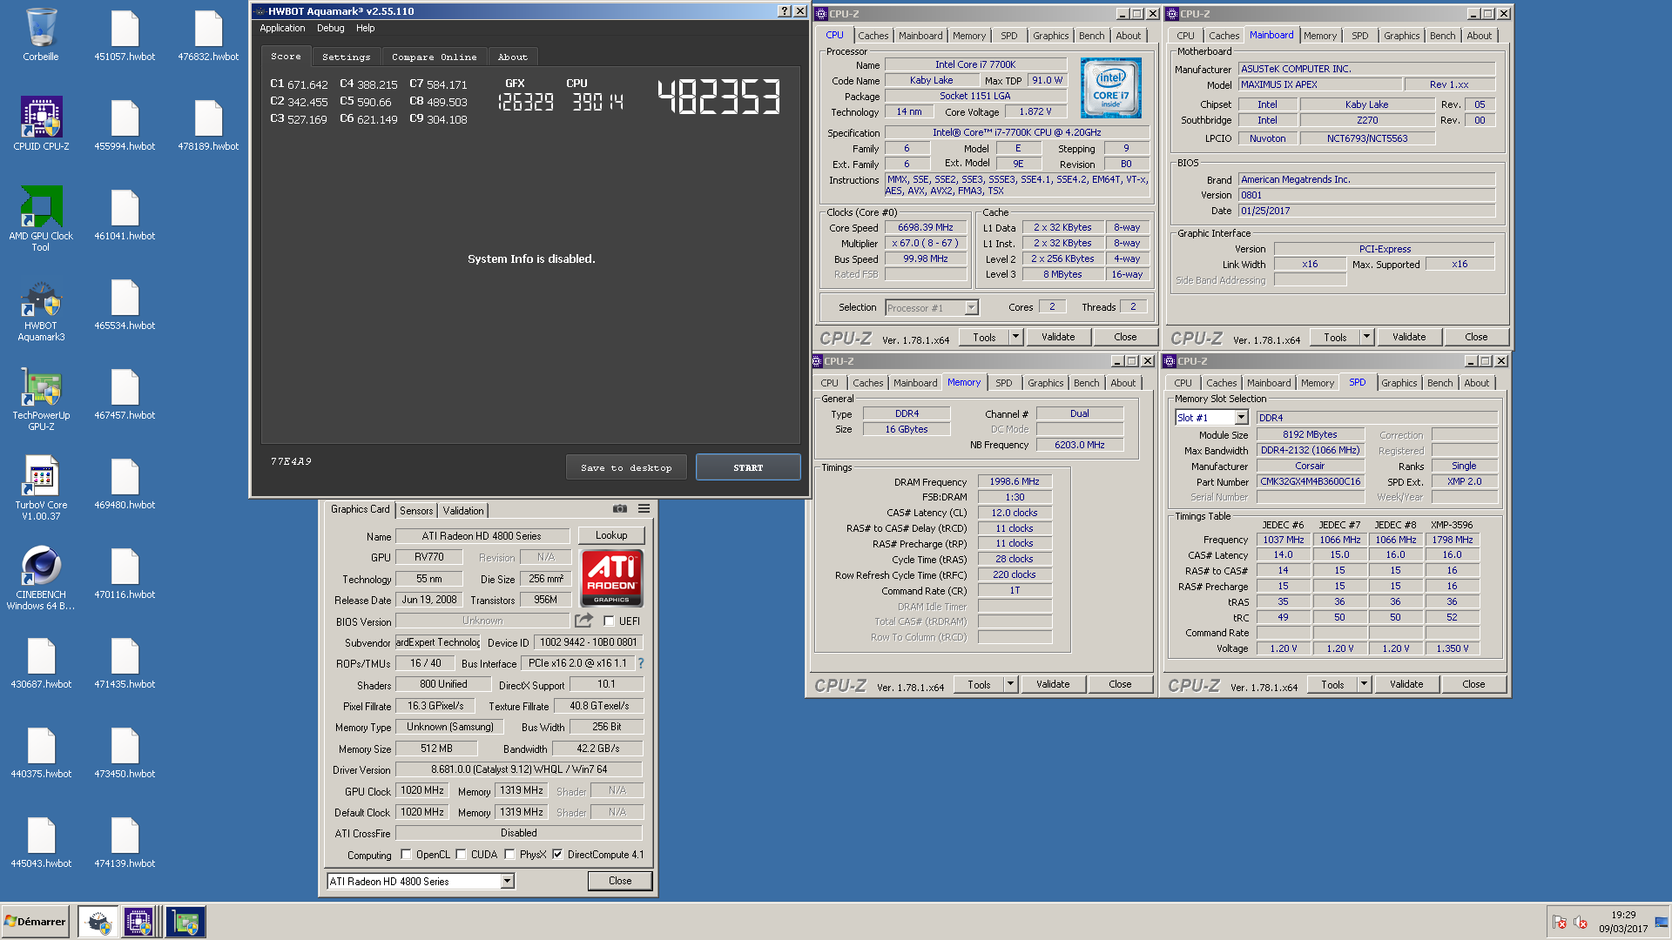Click Validate in the CPU-Z Memory window

click(1053, 684)
